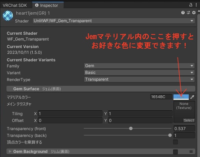
Task: Switch to the VRChat SDK tab
Action: coord(15,5)
